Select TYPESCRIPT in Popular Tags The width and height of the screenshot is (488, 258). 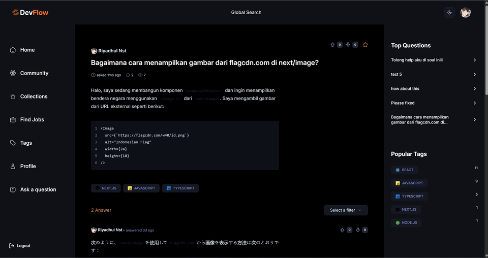(x=409, y=196)
